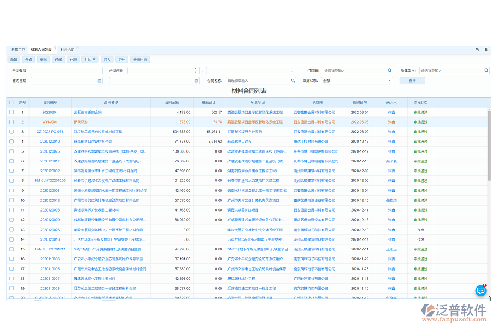Image resolution: width=492 pixels, height=328 pixels.
Task: Open calendar icon of end 签约日期 field
Action: tap(196, 80)
